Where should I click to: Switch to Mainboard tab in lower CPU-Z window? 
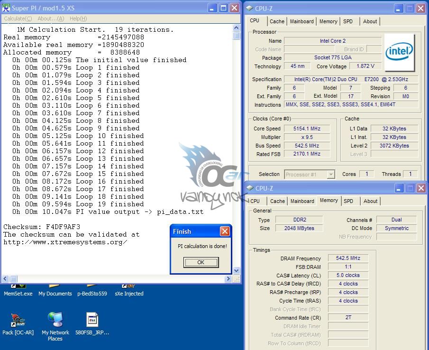[x=302, y=201]
